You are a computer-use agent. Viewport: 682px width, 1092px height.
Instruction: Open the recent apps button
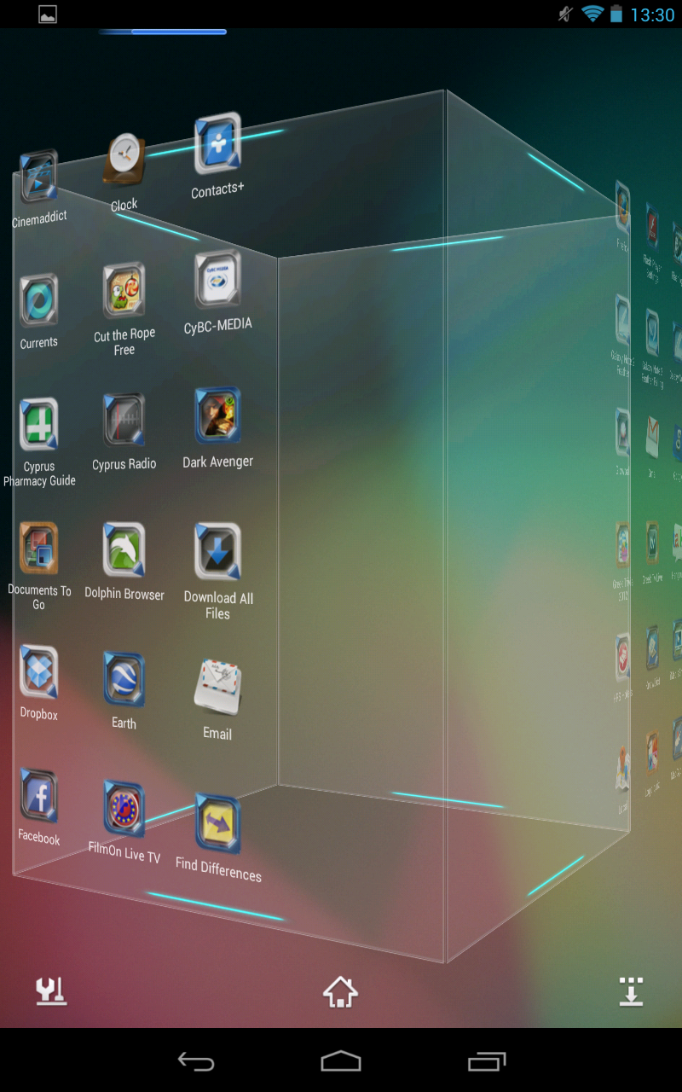pyautogui.click(x=487, y=1060)
